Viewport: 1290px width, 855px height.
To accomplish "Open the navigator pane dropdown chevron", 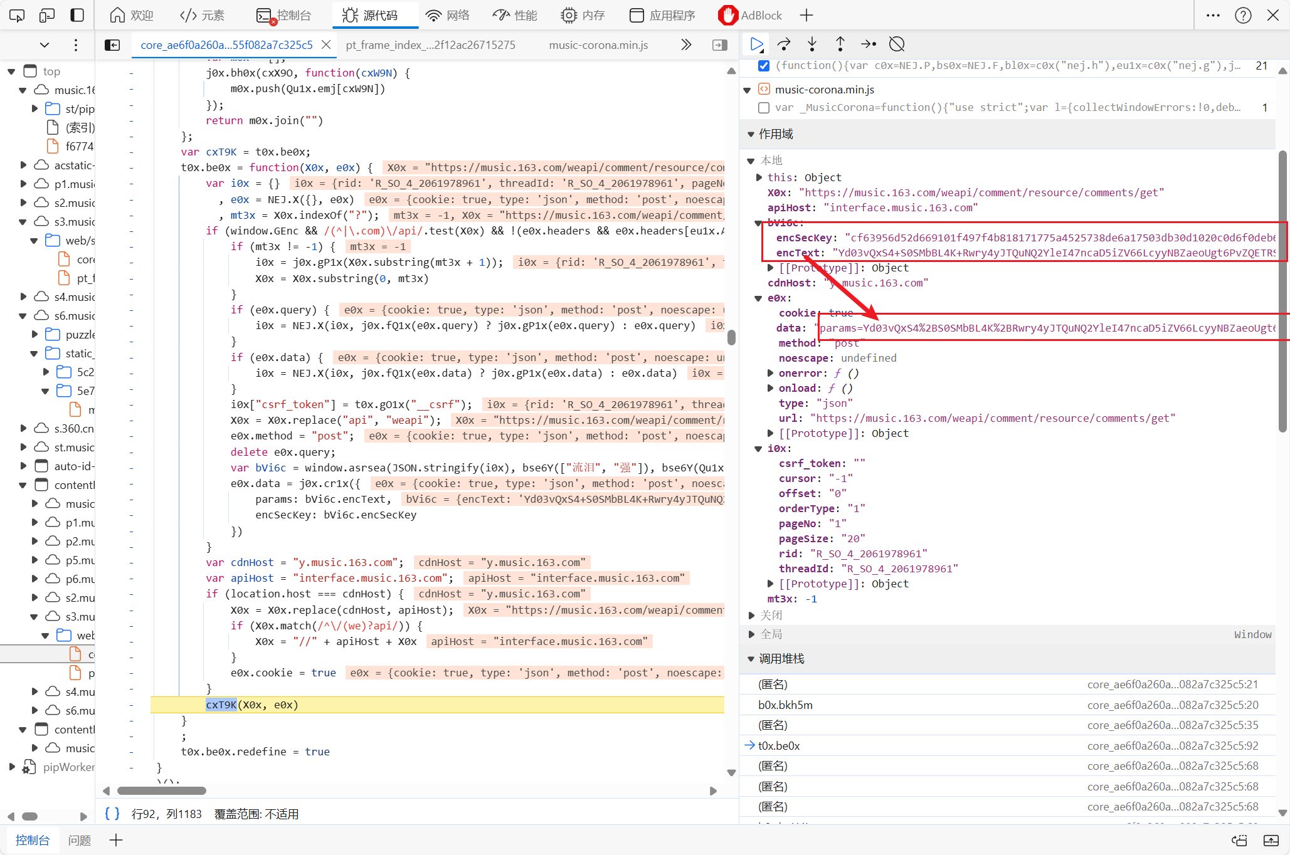I will [x=44, y=45].
